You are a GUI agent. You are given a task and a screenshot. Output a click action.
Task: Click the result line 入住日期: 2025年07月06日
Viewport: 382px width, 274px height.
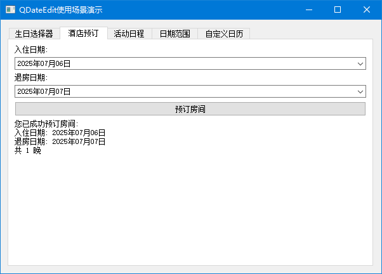60,133
